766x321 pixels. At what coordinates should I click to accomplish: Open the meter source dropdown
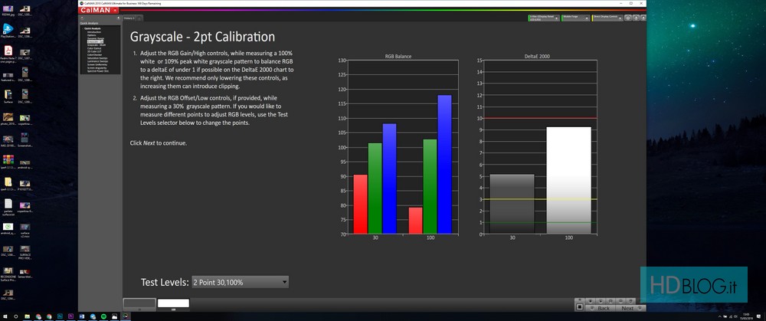[544, 18]
